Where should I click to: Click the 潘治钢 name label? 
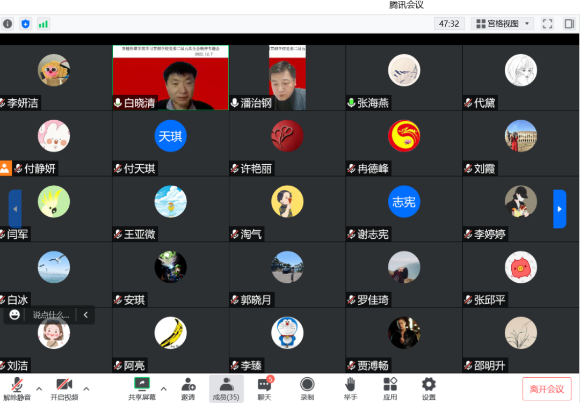click(256, 103)
